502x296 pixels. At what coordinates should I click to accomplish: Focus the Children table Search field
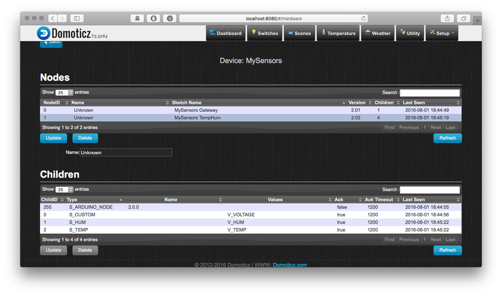(x=430, y=190)
